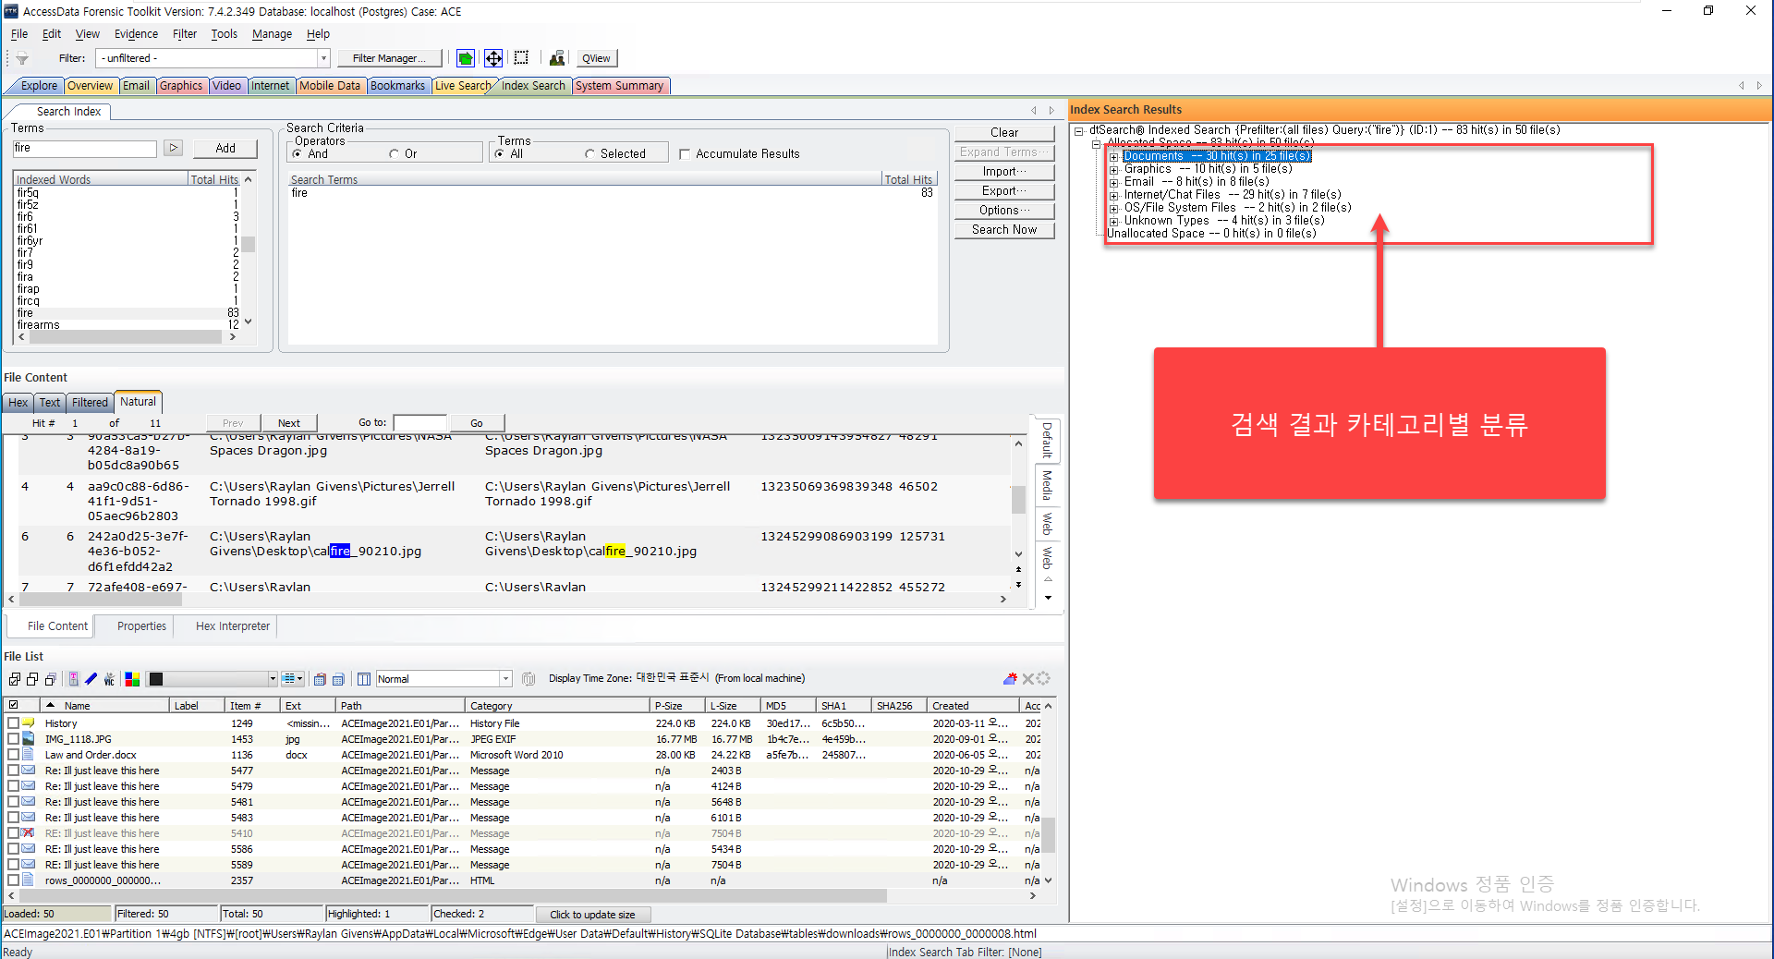1774x959 pixels.
Task: Enable the Accumulate Results checkbox
Action: click(x=685, y=154)
